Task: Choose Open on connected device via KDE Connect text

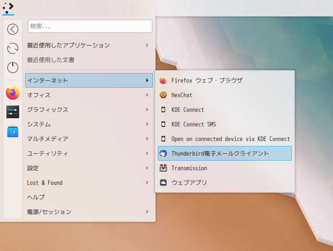Action: [x=231, y=139]
